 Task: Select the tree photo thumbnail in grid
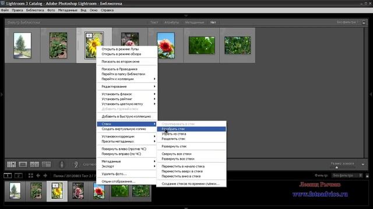pos(22,45)
